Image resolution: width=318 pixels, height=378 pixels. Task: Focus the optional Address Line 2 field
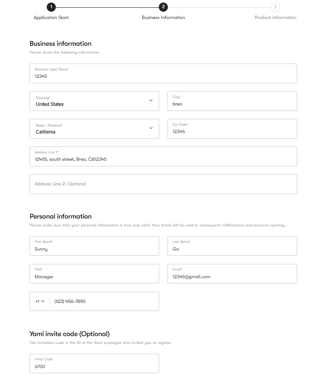click(163, 184)
